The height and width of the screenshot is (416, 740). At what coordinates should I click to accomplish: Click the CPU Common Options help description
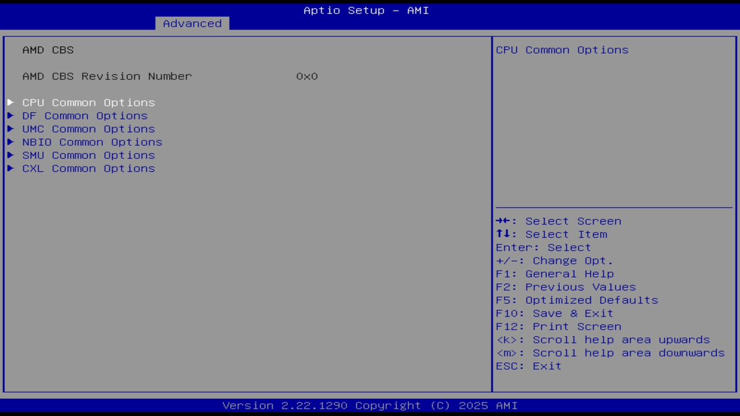tap(561, 50)
